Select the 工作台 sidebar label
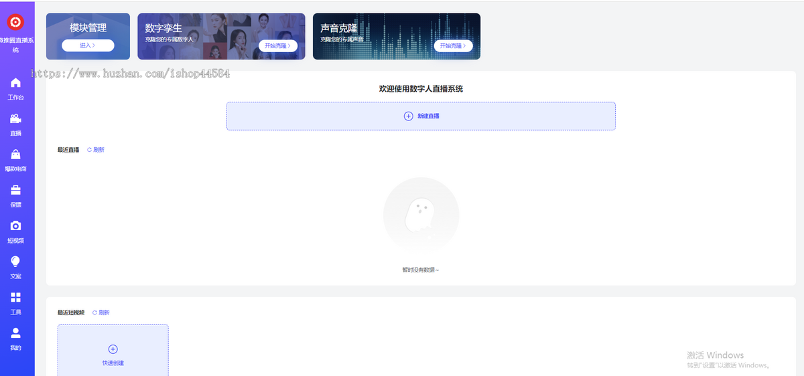Screen dimensions: 804x376 (x=15, y=98)
